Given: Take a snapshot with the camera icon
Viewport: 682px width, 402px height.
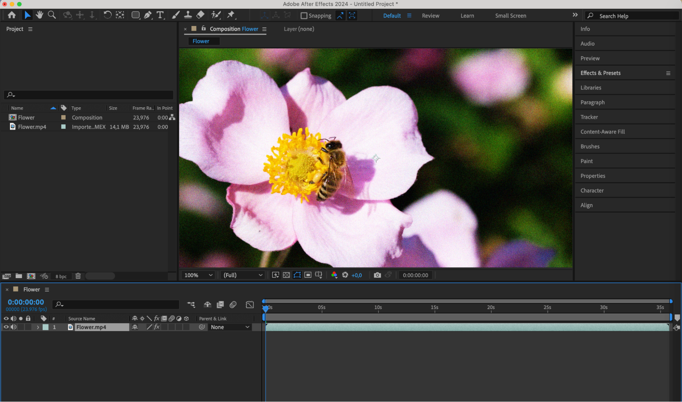Looking at the screenshot, I should 377,275.
